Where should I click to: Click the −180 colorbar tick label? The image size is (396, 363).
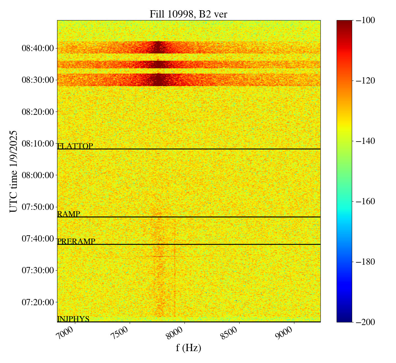tap(365, 262)
